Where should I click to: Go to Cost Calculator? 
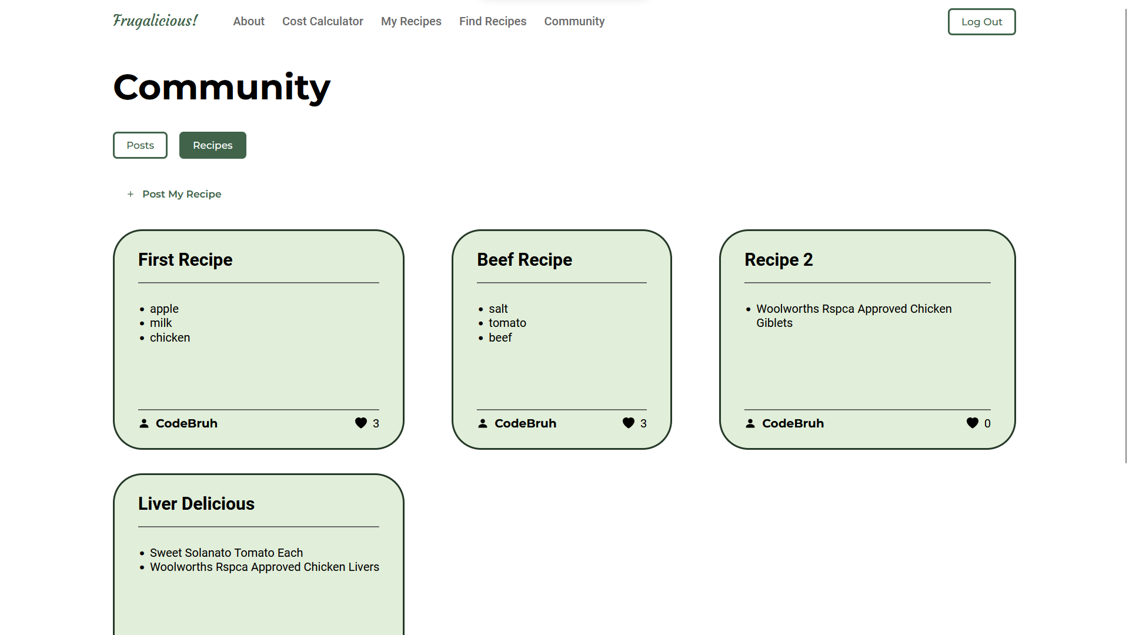(x=322, y=21)
